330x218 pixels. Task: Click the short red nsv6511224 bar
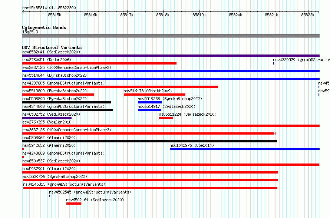[166, 118]
